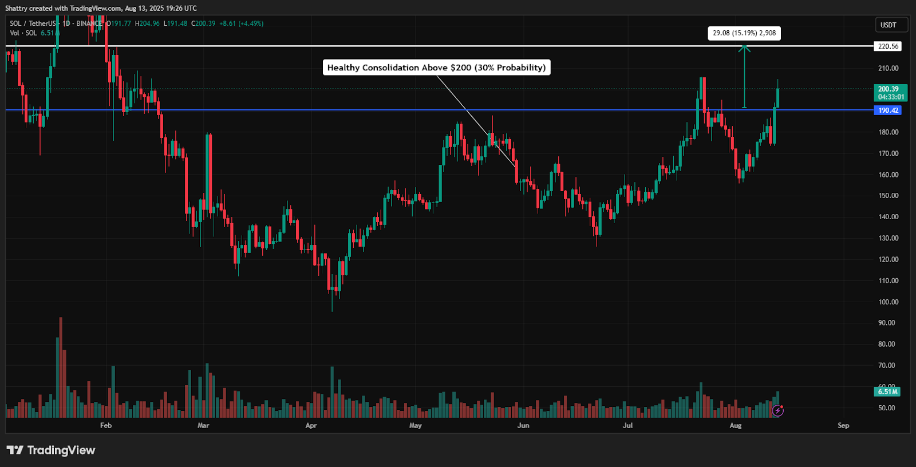The height and width of the screenshot is (467, 916).
Task: Click the 100.00 price scale tick
Action: pyautogui.click(x=888, y=302)
